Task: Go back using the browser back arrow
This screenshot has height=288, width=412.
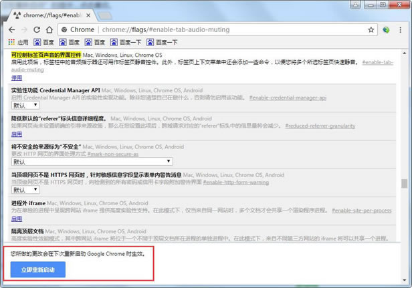Action: (x=10, y=29)
